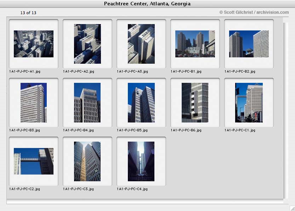Viewport: 295px width, 211px height.
Task: Click thumbnail 1A1-PJ-PC-B1.jpg skyline photo
Action: (x=195, y=44)
